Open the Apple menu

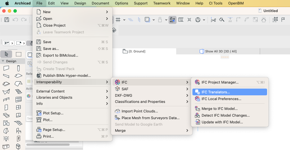click(x=7, y=3)
